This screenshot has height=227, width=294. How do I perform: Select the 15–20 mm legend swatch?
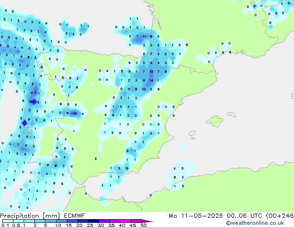(72, 221)
